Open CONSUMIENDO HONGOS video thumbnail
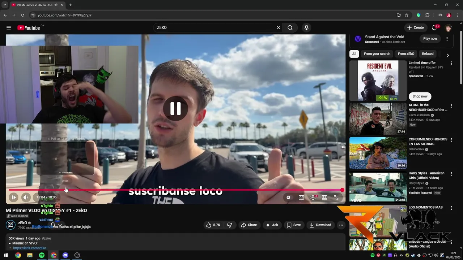 378,153
